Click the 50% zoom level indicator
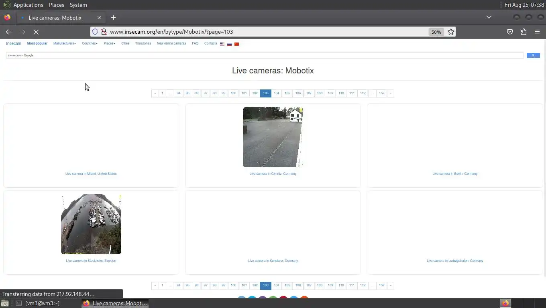 coord(436,32)
